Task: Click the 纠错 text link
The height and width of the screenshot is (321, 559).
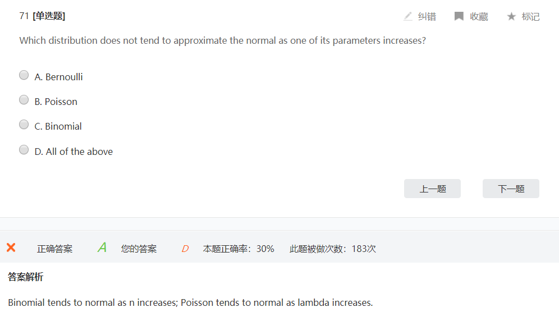Action: click(x=427, y=17)
